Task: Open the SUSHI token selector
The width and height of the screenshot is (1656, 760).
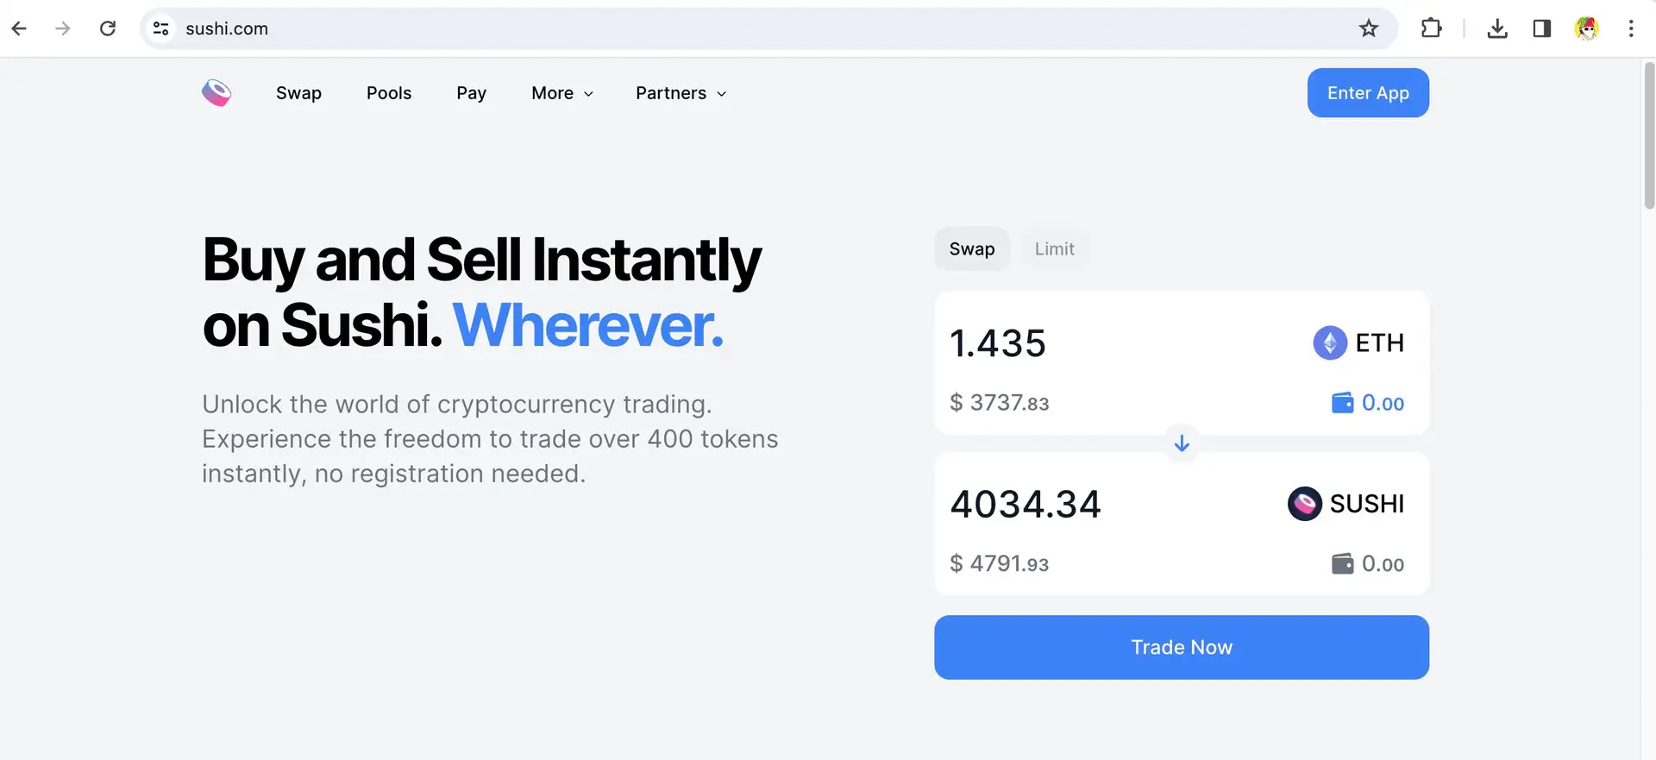Action: pyautogui.click(x=1345, y=504)
